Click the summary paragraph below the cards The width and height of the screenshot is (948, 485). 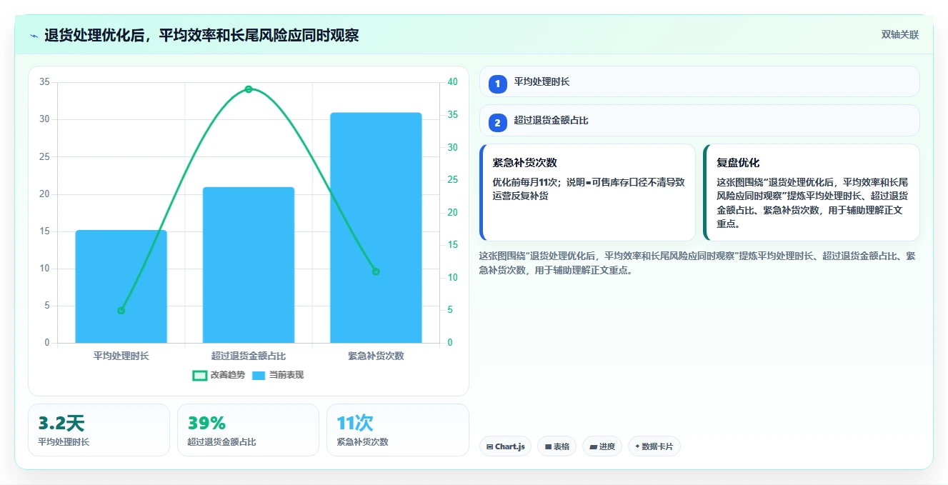697,263
